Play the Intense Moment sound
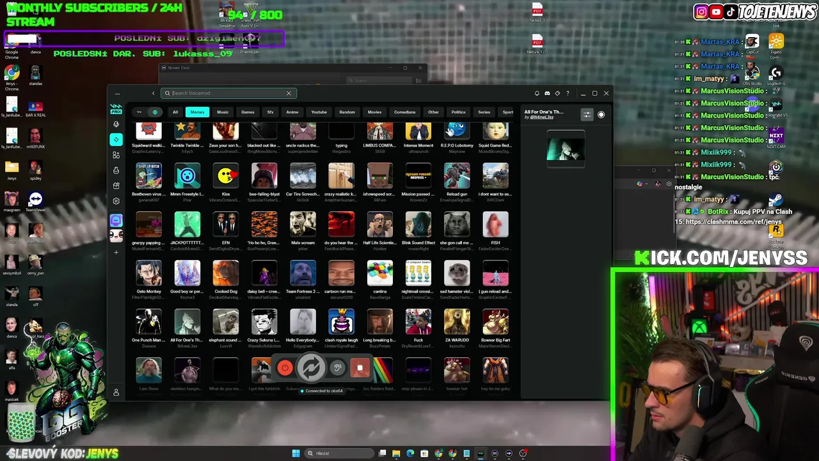819x461 pixels. click(x=418, y=131)
